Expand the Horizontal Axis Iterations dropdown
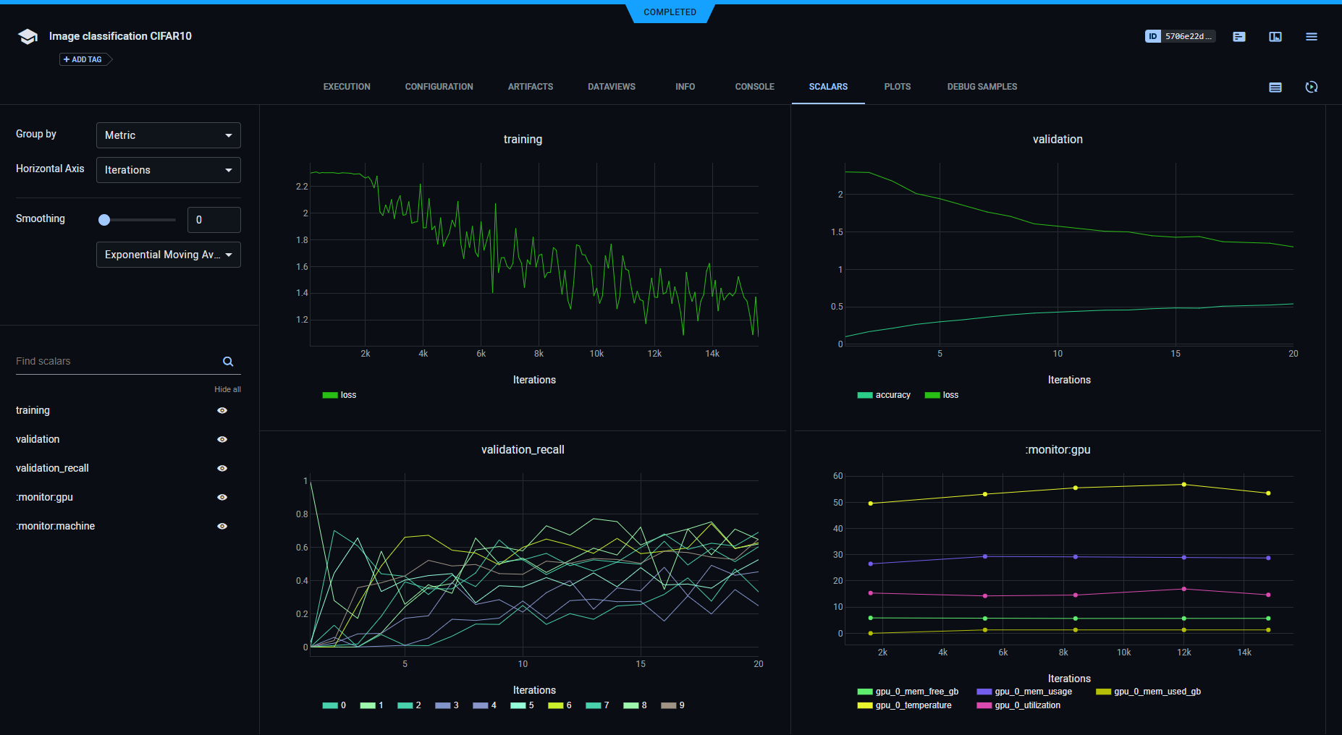This screenshot has width=1342, height=735. 168,170
